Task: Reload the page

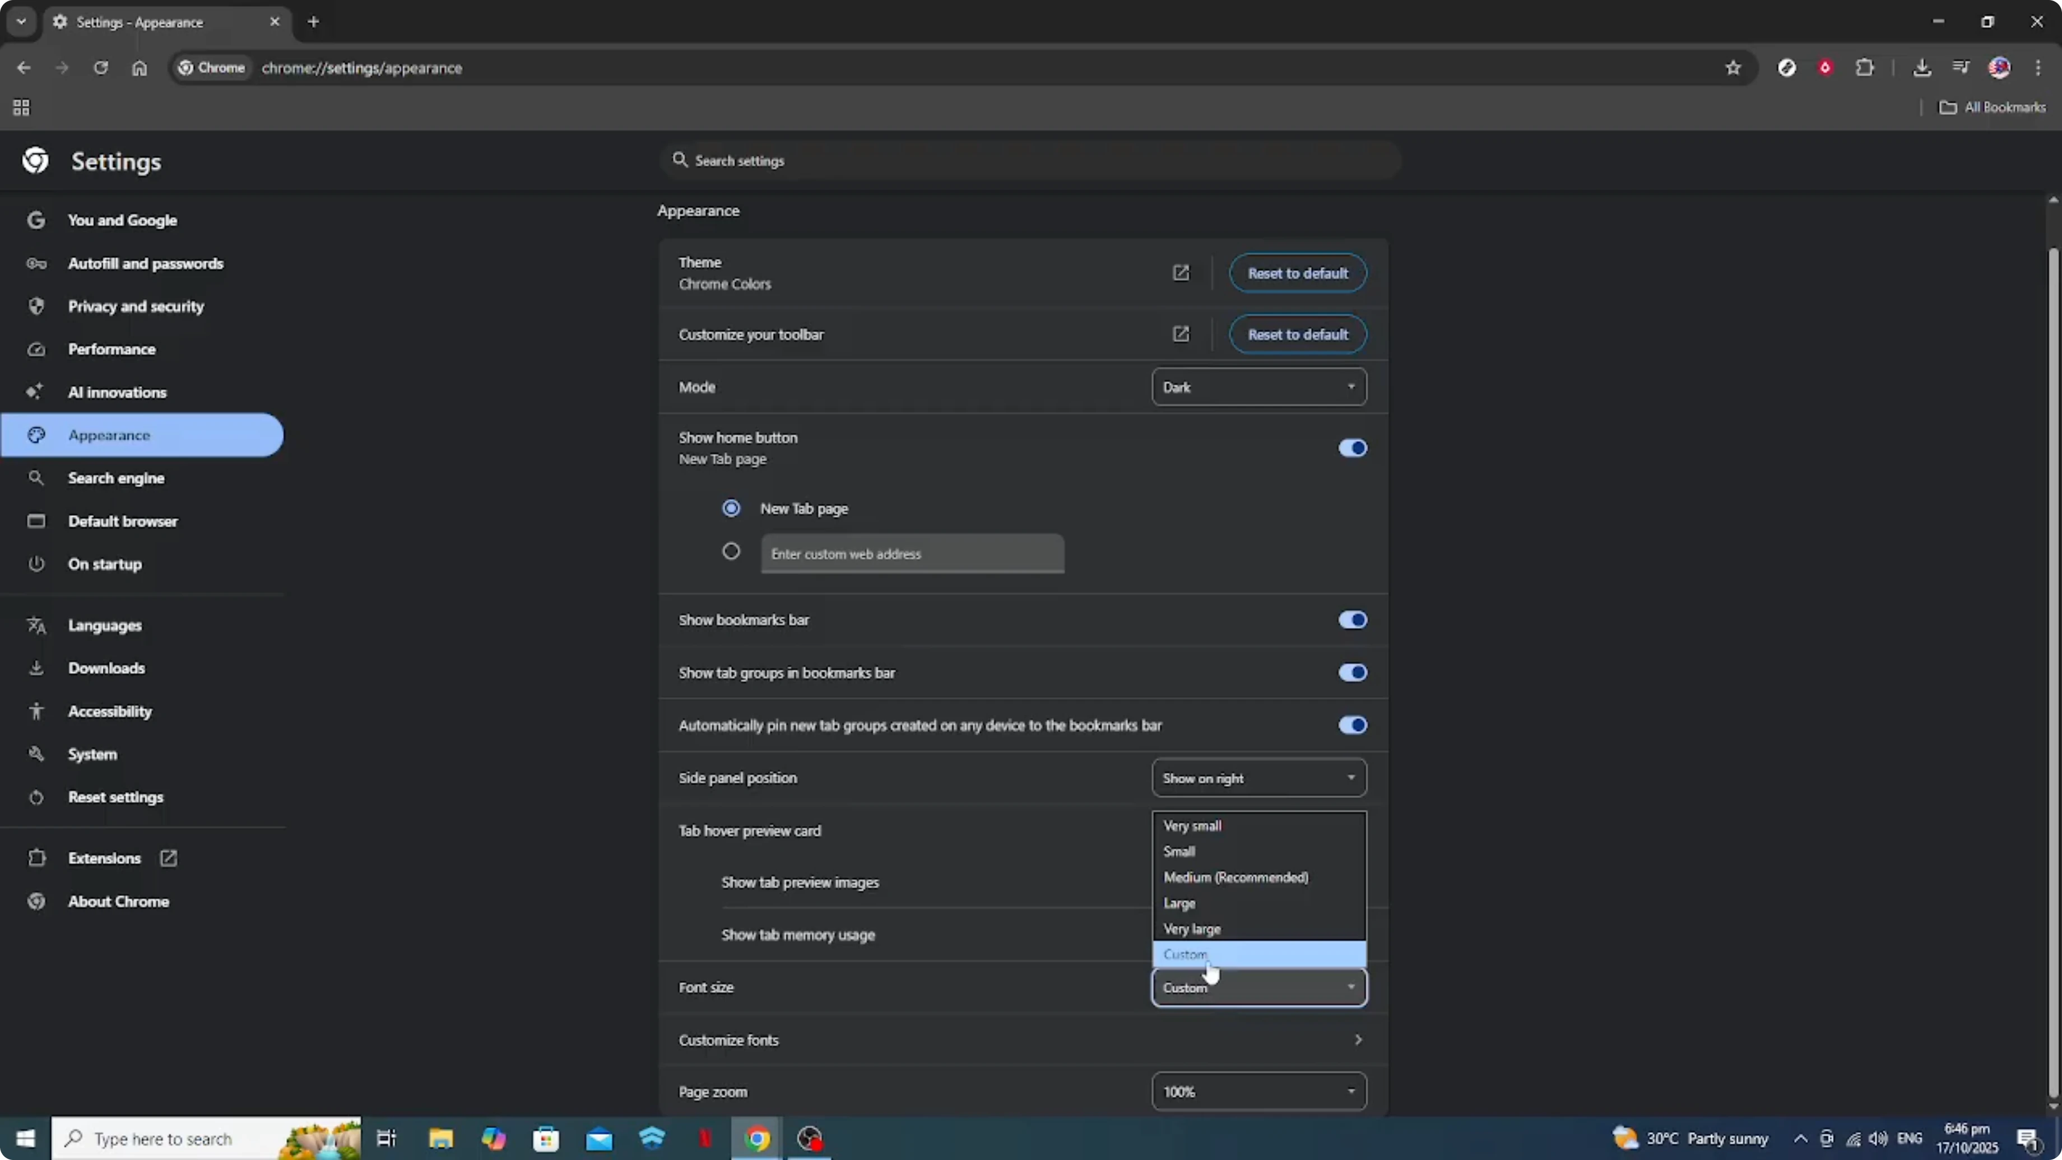Action: click(101, 68)
